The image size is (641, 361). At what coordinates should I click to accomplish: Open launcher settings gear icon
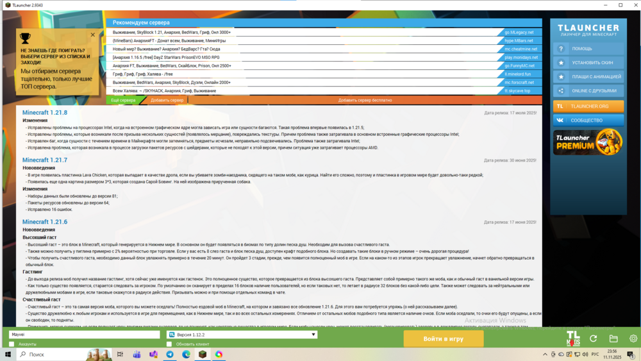[633, 338]
